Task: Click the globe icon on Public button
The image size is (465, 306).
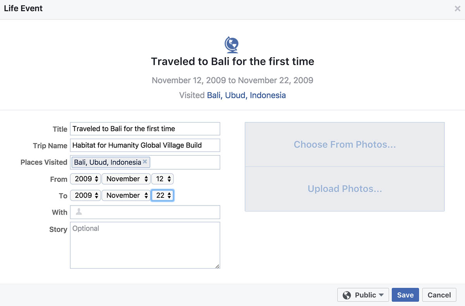Action: click(x=347, y=295)
